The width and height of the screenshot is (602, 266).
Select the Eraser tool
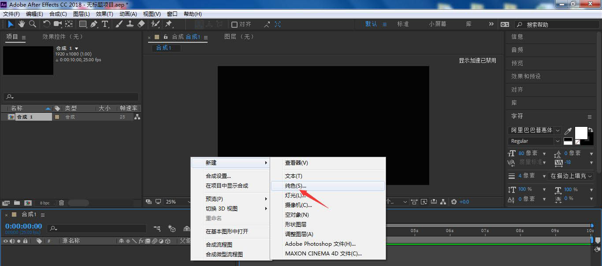pos(141,24)
